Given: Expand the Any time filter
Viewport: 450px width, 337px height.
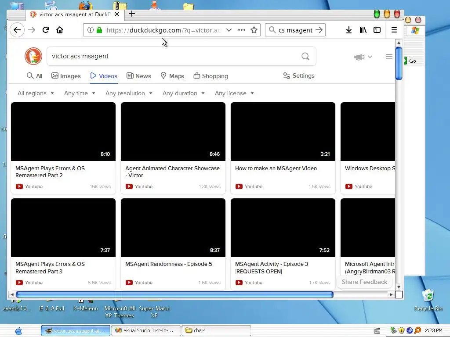Looking at the screenshot, I should 80,93.
